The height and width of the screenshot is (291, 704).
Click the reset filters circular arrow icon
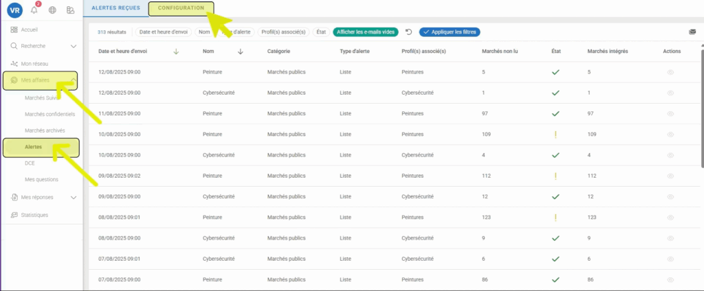408,32
